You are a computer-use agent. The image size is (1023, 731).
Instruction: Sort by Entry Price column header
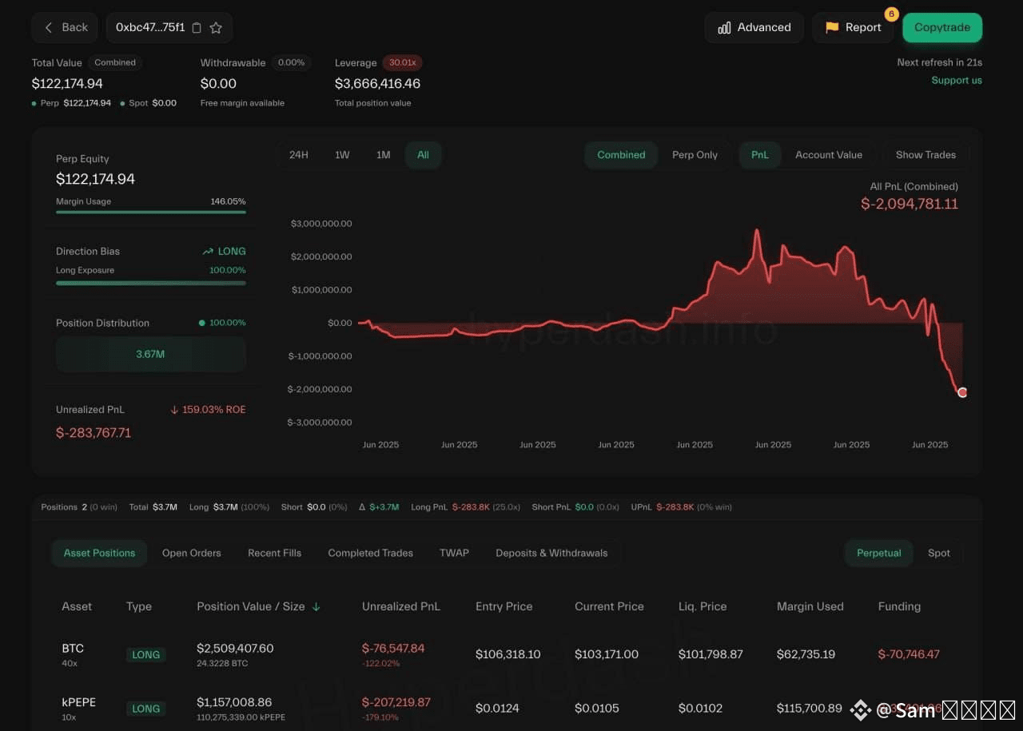[504, 606]
